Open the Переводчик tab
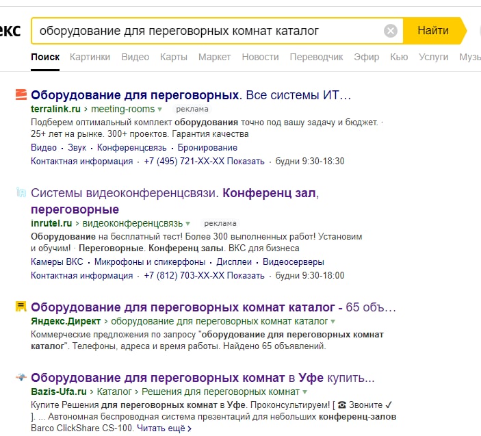Image resolution: width=481 pixels, height=436 pixels. point(316,57)
